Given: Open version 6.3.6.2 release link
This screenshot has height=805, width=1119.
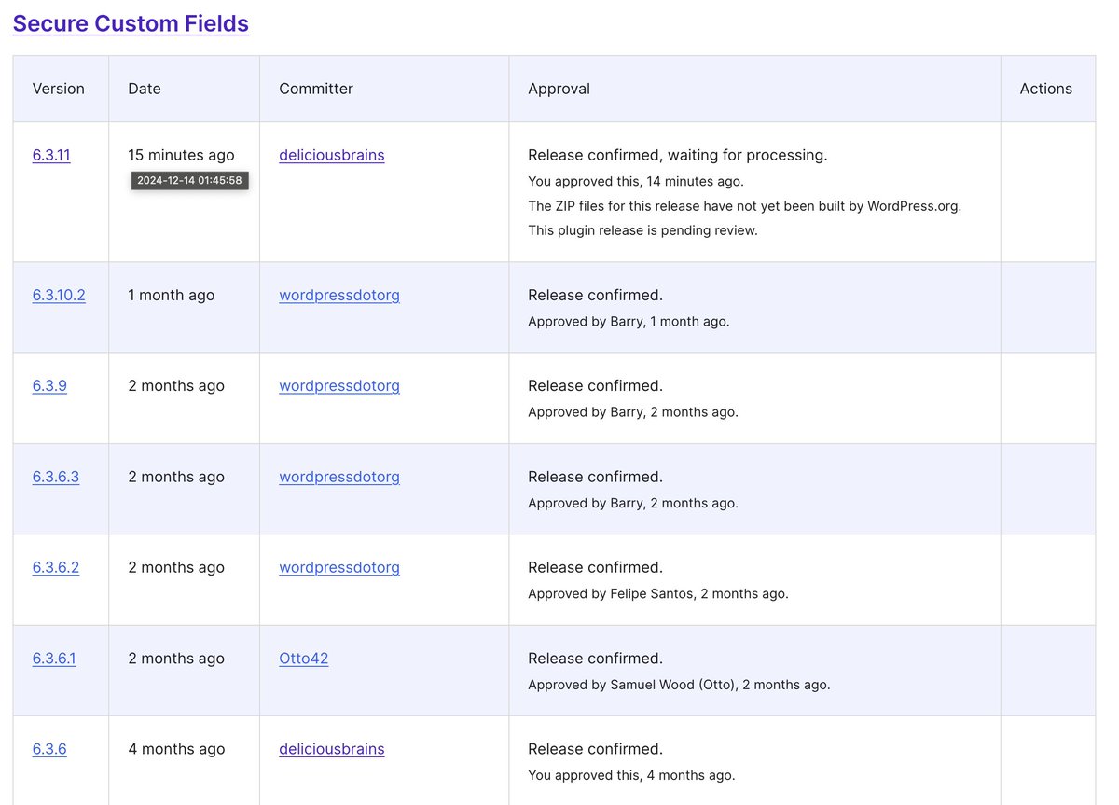Looking at the screenshot, I should click(x=56, y=567).
